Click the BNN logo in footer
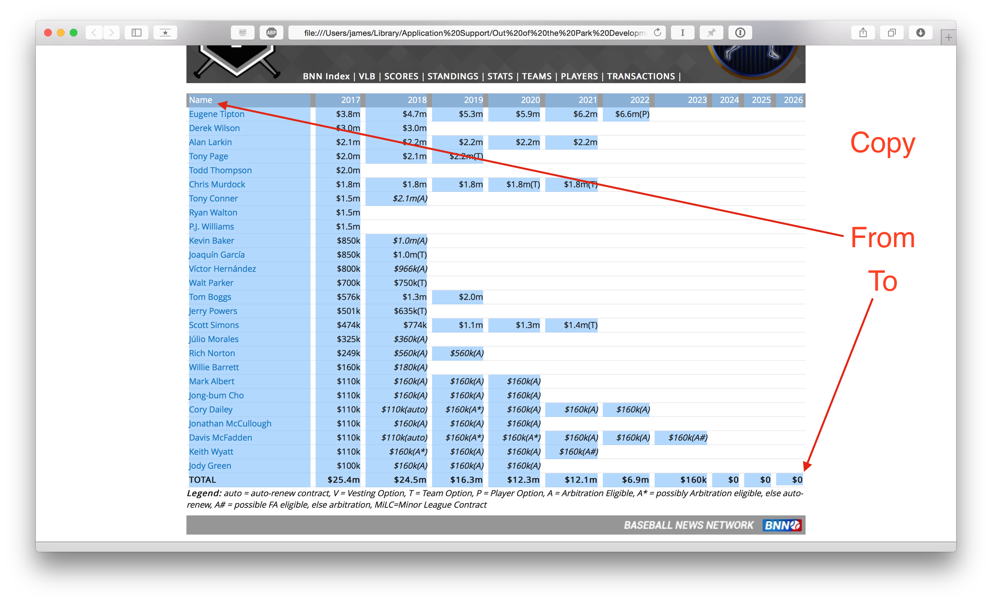This screenshot has height=603, width=992. [782, 525]
